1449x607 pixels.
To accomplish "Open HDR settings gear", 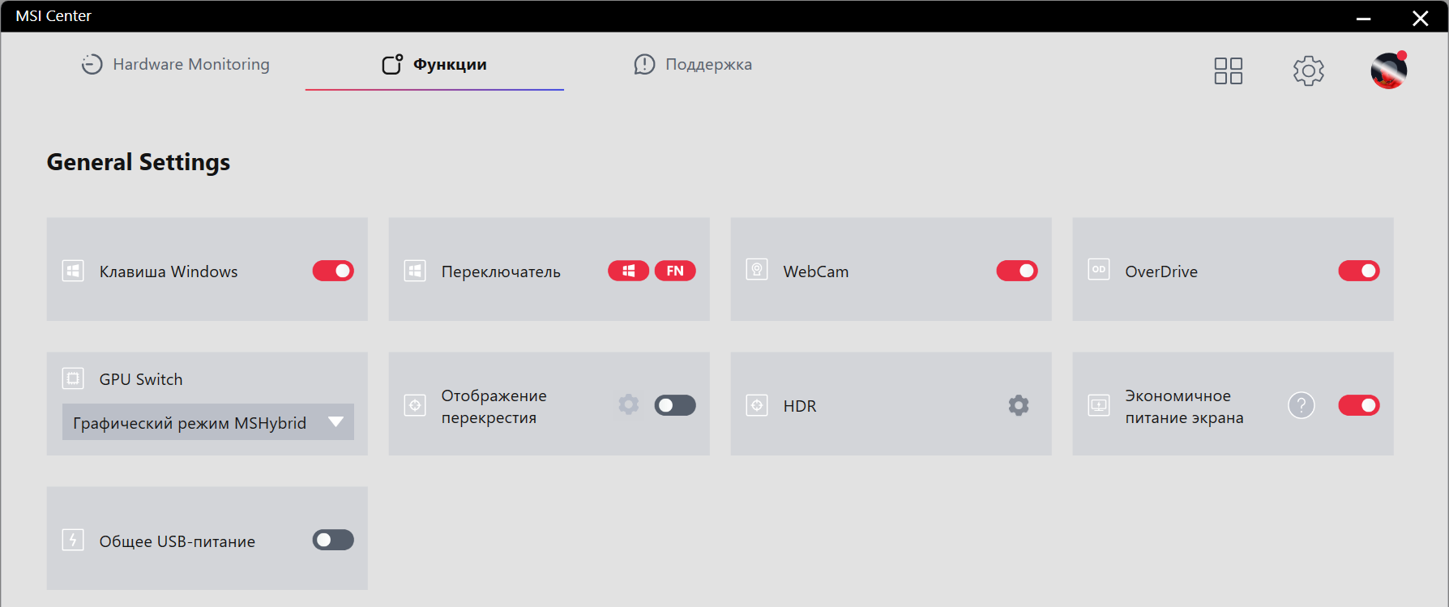I will click(1019, 405).
